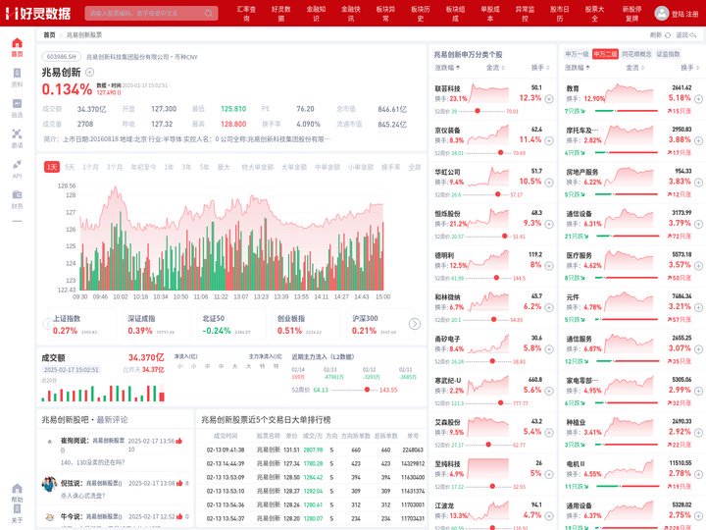Click the 教育 rise-fall ratio bar

click(x=627, y=111)
